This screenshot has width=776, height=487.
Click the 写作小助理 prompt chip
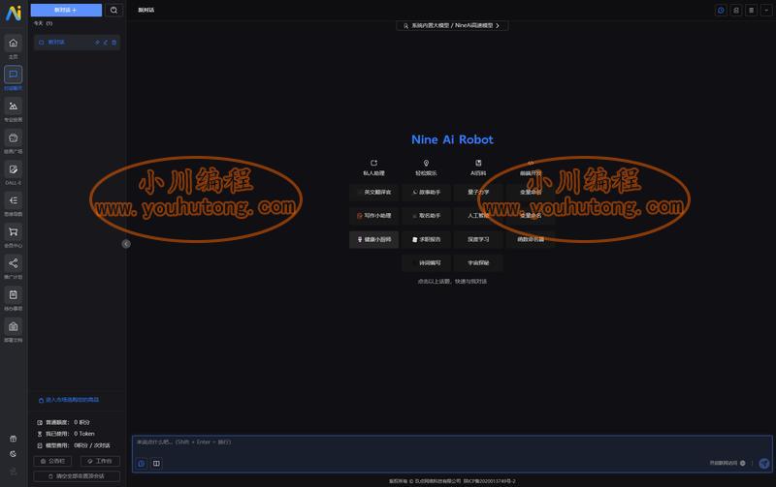(374, 216)
